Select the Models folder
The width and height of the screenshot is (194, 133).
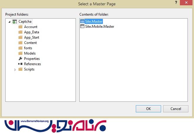(x=30, y=53)
